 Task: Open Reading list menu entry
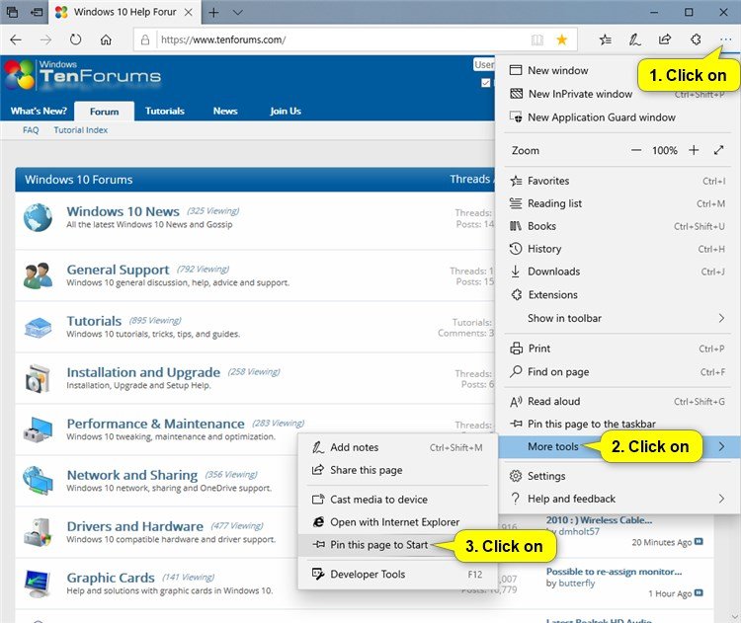click(x=617, y=203)
